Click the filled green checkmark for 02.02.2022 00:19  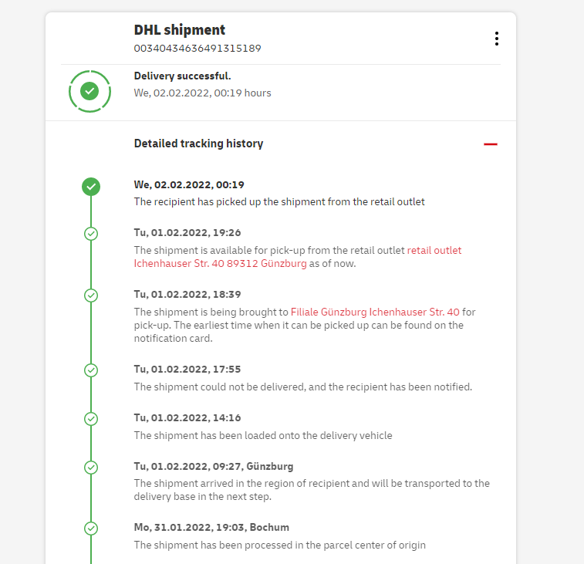(91, 186)
